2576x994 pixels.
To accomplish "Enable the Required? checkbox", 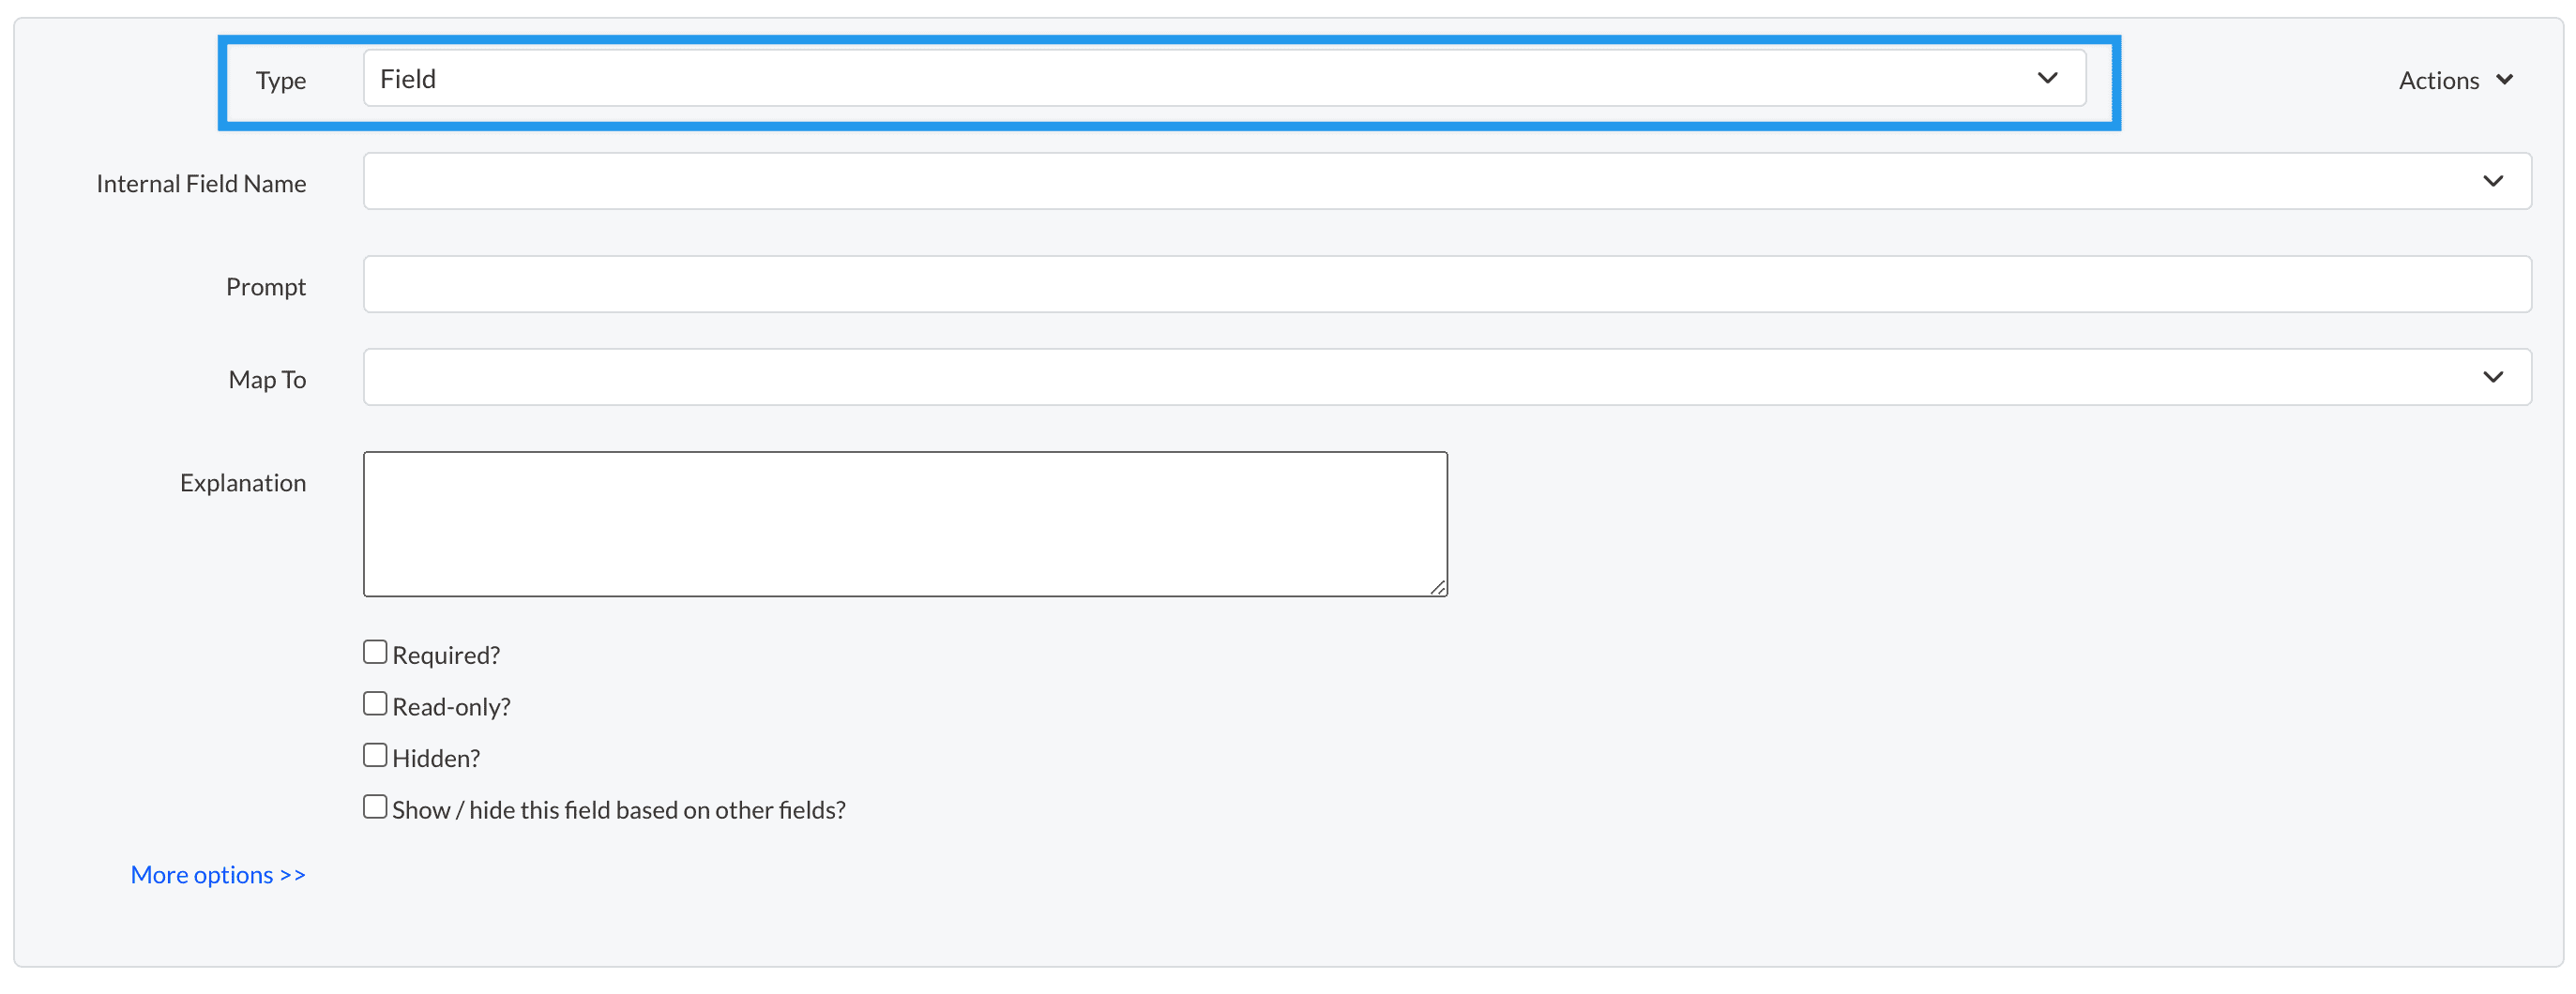I will [x=375, y=652].
